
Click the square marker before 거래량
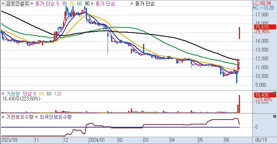3,94
